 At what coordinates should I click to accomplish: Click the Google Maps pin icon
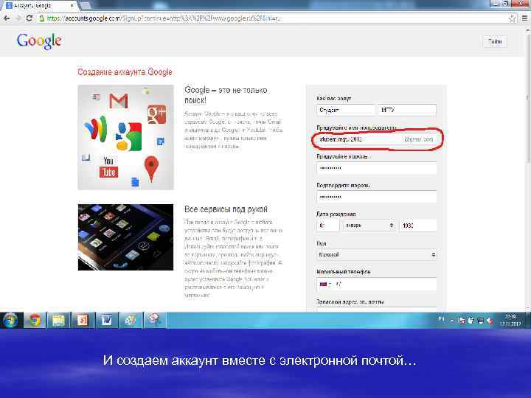[151, 168]
